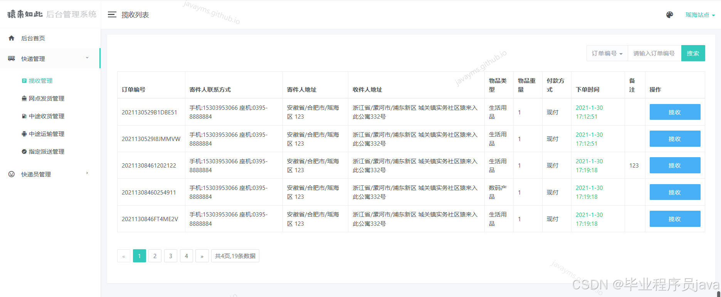
Task: Click current pagination page 1
Action: [139, 256]
